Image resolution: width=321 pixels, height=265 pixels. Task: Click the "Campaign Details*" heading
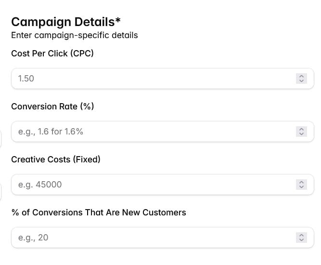tap(66, 22)
